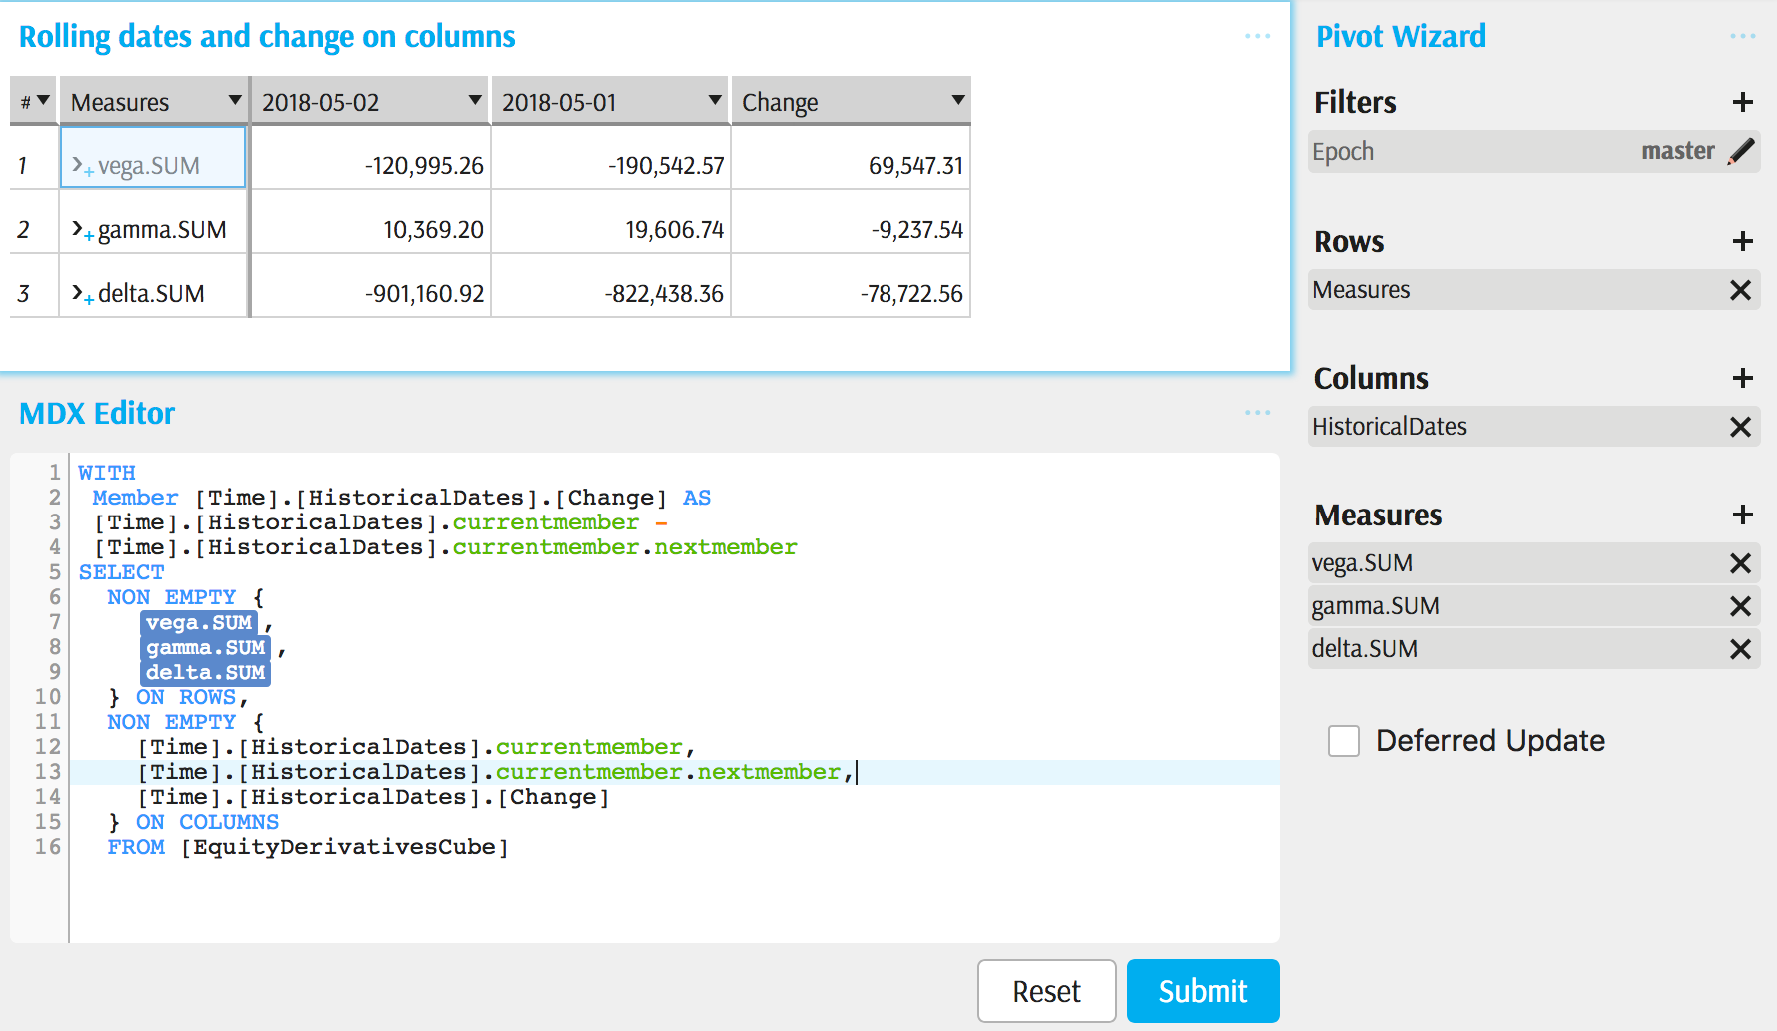Remove the vega.SUM measure
Screen dimensions: 1777x1031
coord(1740,563)
